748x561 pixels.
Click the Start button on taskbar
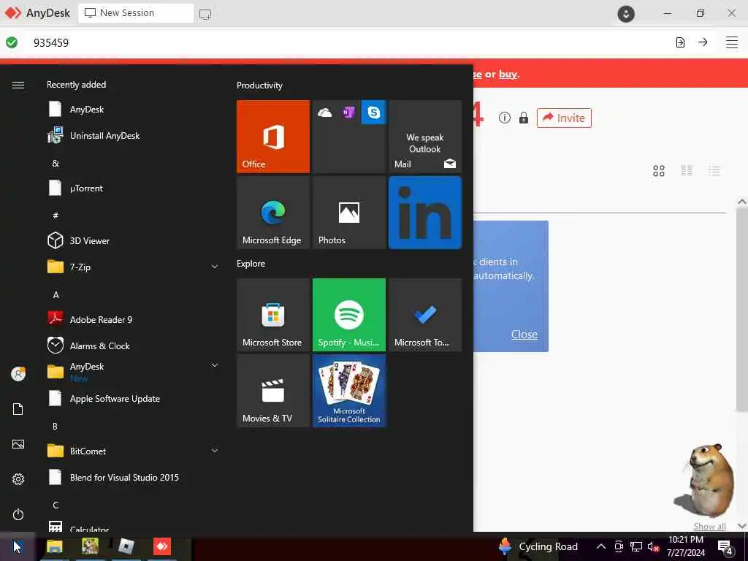(18, 546)
